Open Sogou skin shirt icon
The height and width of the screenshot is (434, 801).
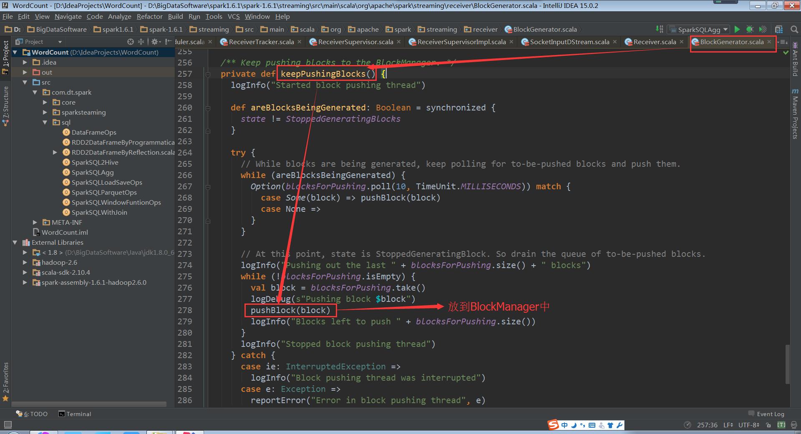(610, 425)
